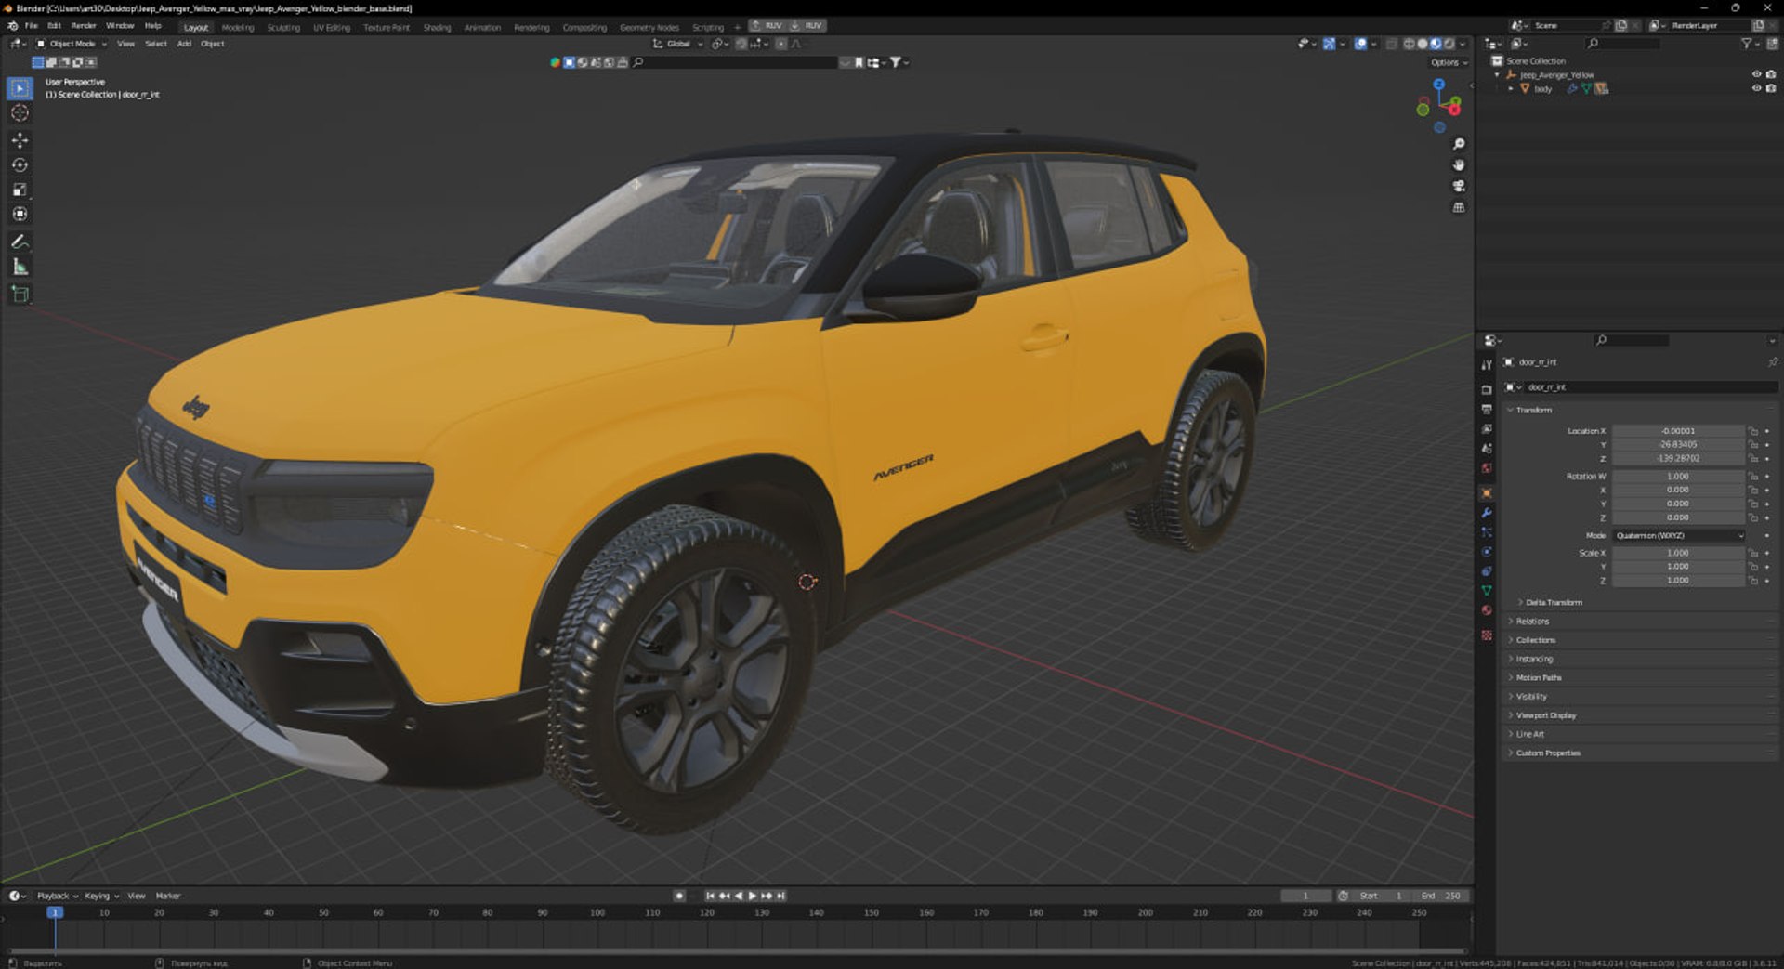Screen dimensions: 1784x969
Task: Jump to end frame button
Action: tap(781, 897)
